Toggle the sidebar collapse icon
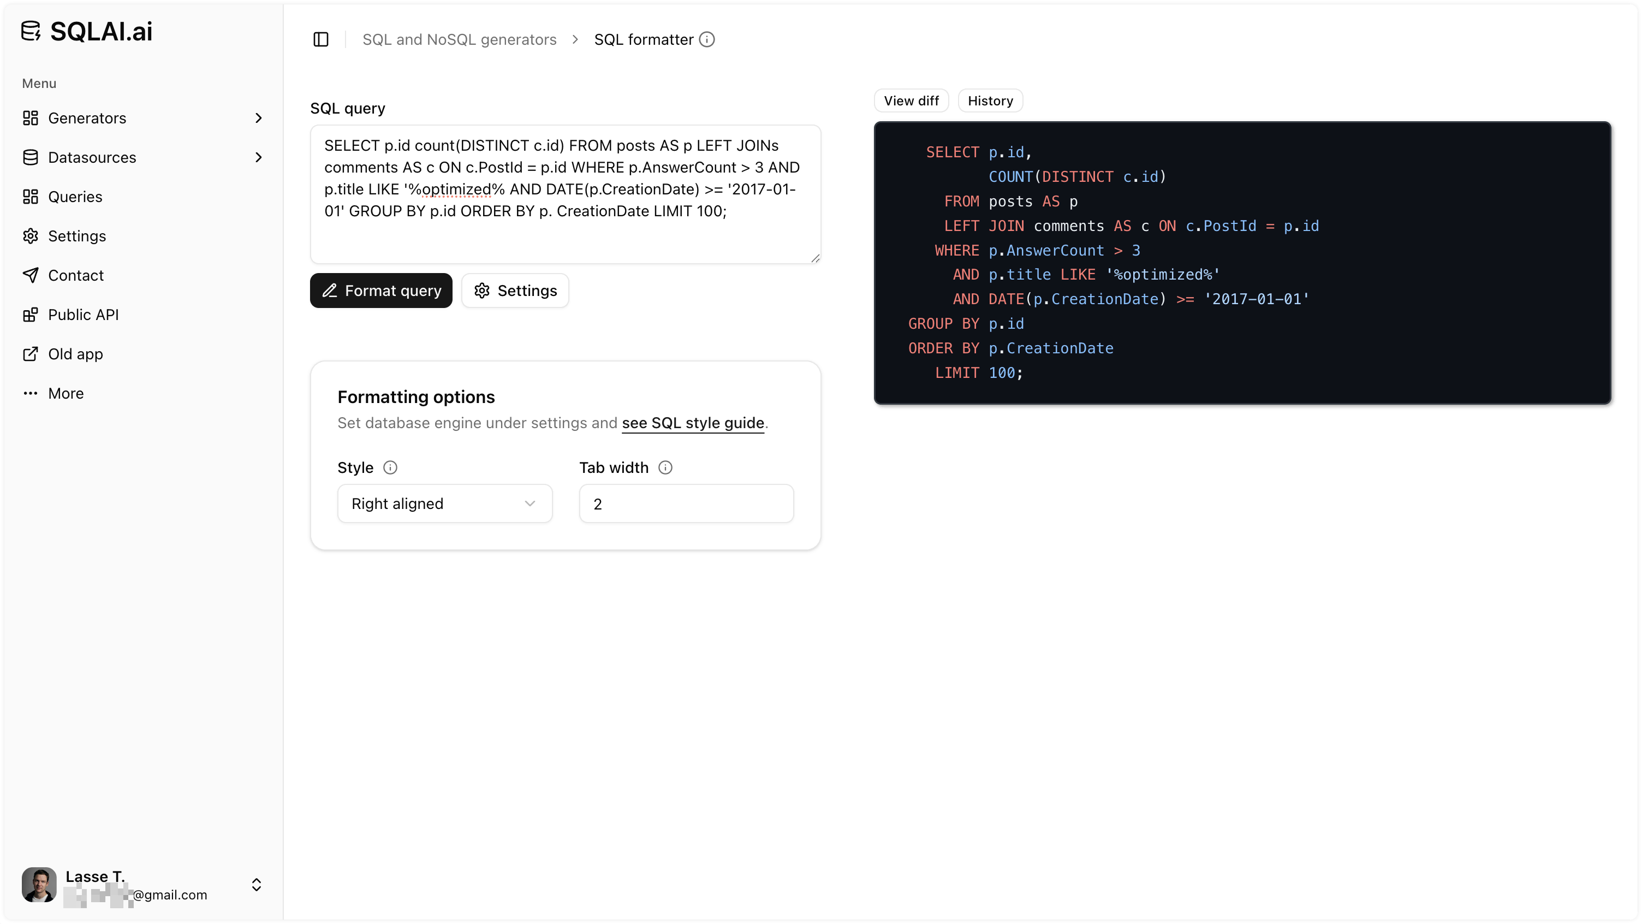The height and width of the screenshot is (924, 1642). (x=320, y=39)
